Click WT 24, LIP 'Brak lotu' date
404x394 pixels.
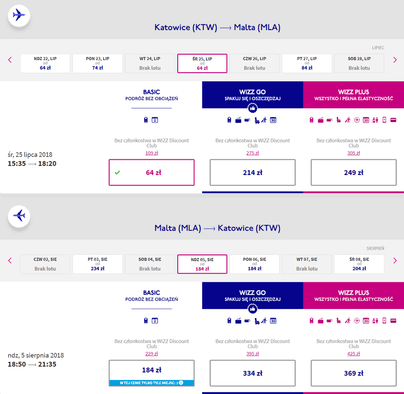click(x=150, y=63)
